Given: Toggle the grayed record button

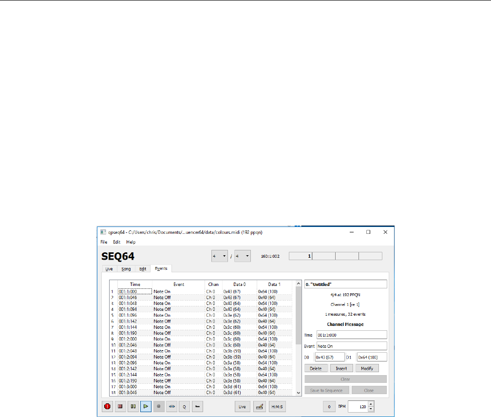Looking at the screenshot, I should (159, 406).
